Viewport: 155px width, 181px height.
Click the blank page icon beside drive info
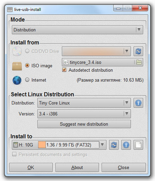(x=138, y=145)
